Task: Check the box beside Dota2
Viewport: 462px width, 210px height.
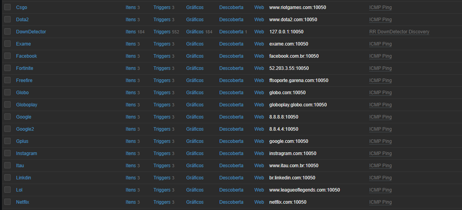Action: coord(7,19)
